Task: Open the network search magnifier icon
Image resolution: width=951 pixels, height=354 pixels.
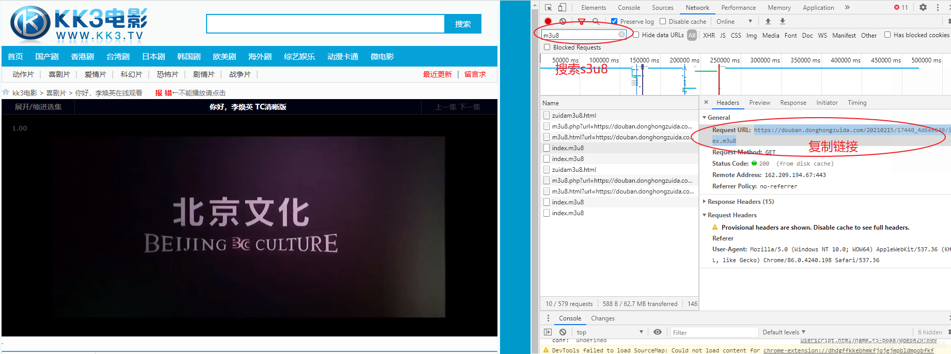Action: click(596, 21)
